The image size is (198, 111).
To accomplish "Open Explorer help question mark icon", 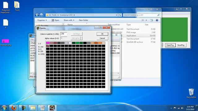I will 157,20.
